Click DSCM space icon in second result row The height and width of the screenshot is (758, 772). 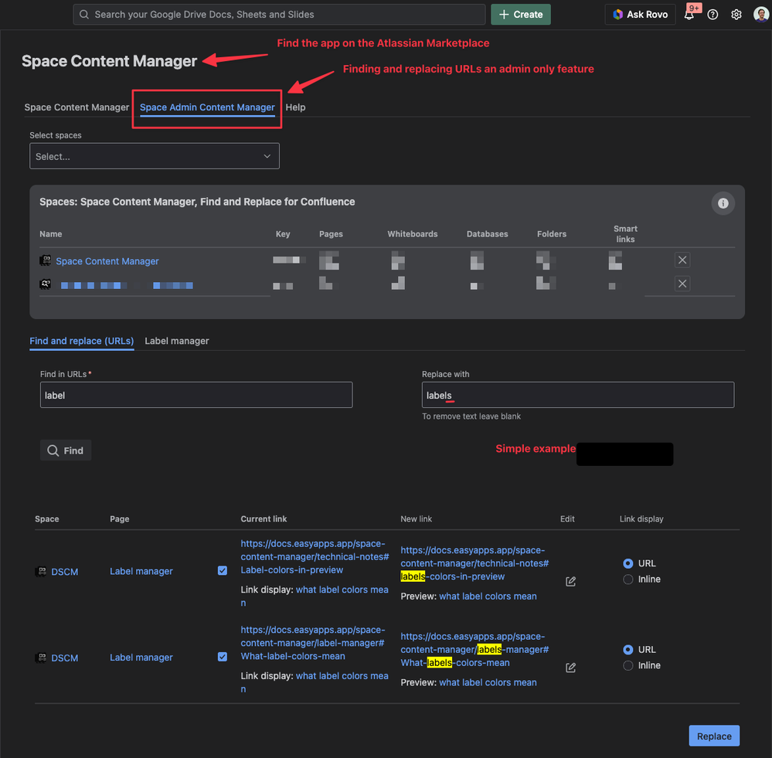click(x=42, y=657)
